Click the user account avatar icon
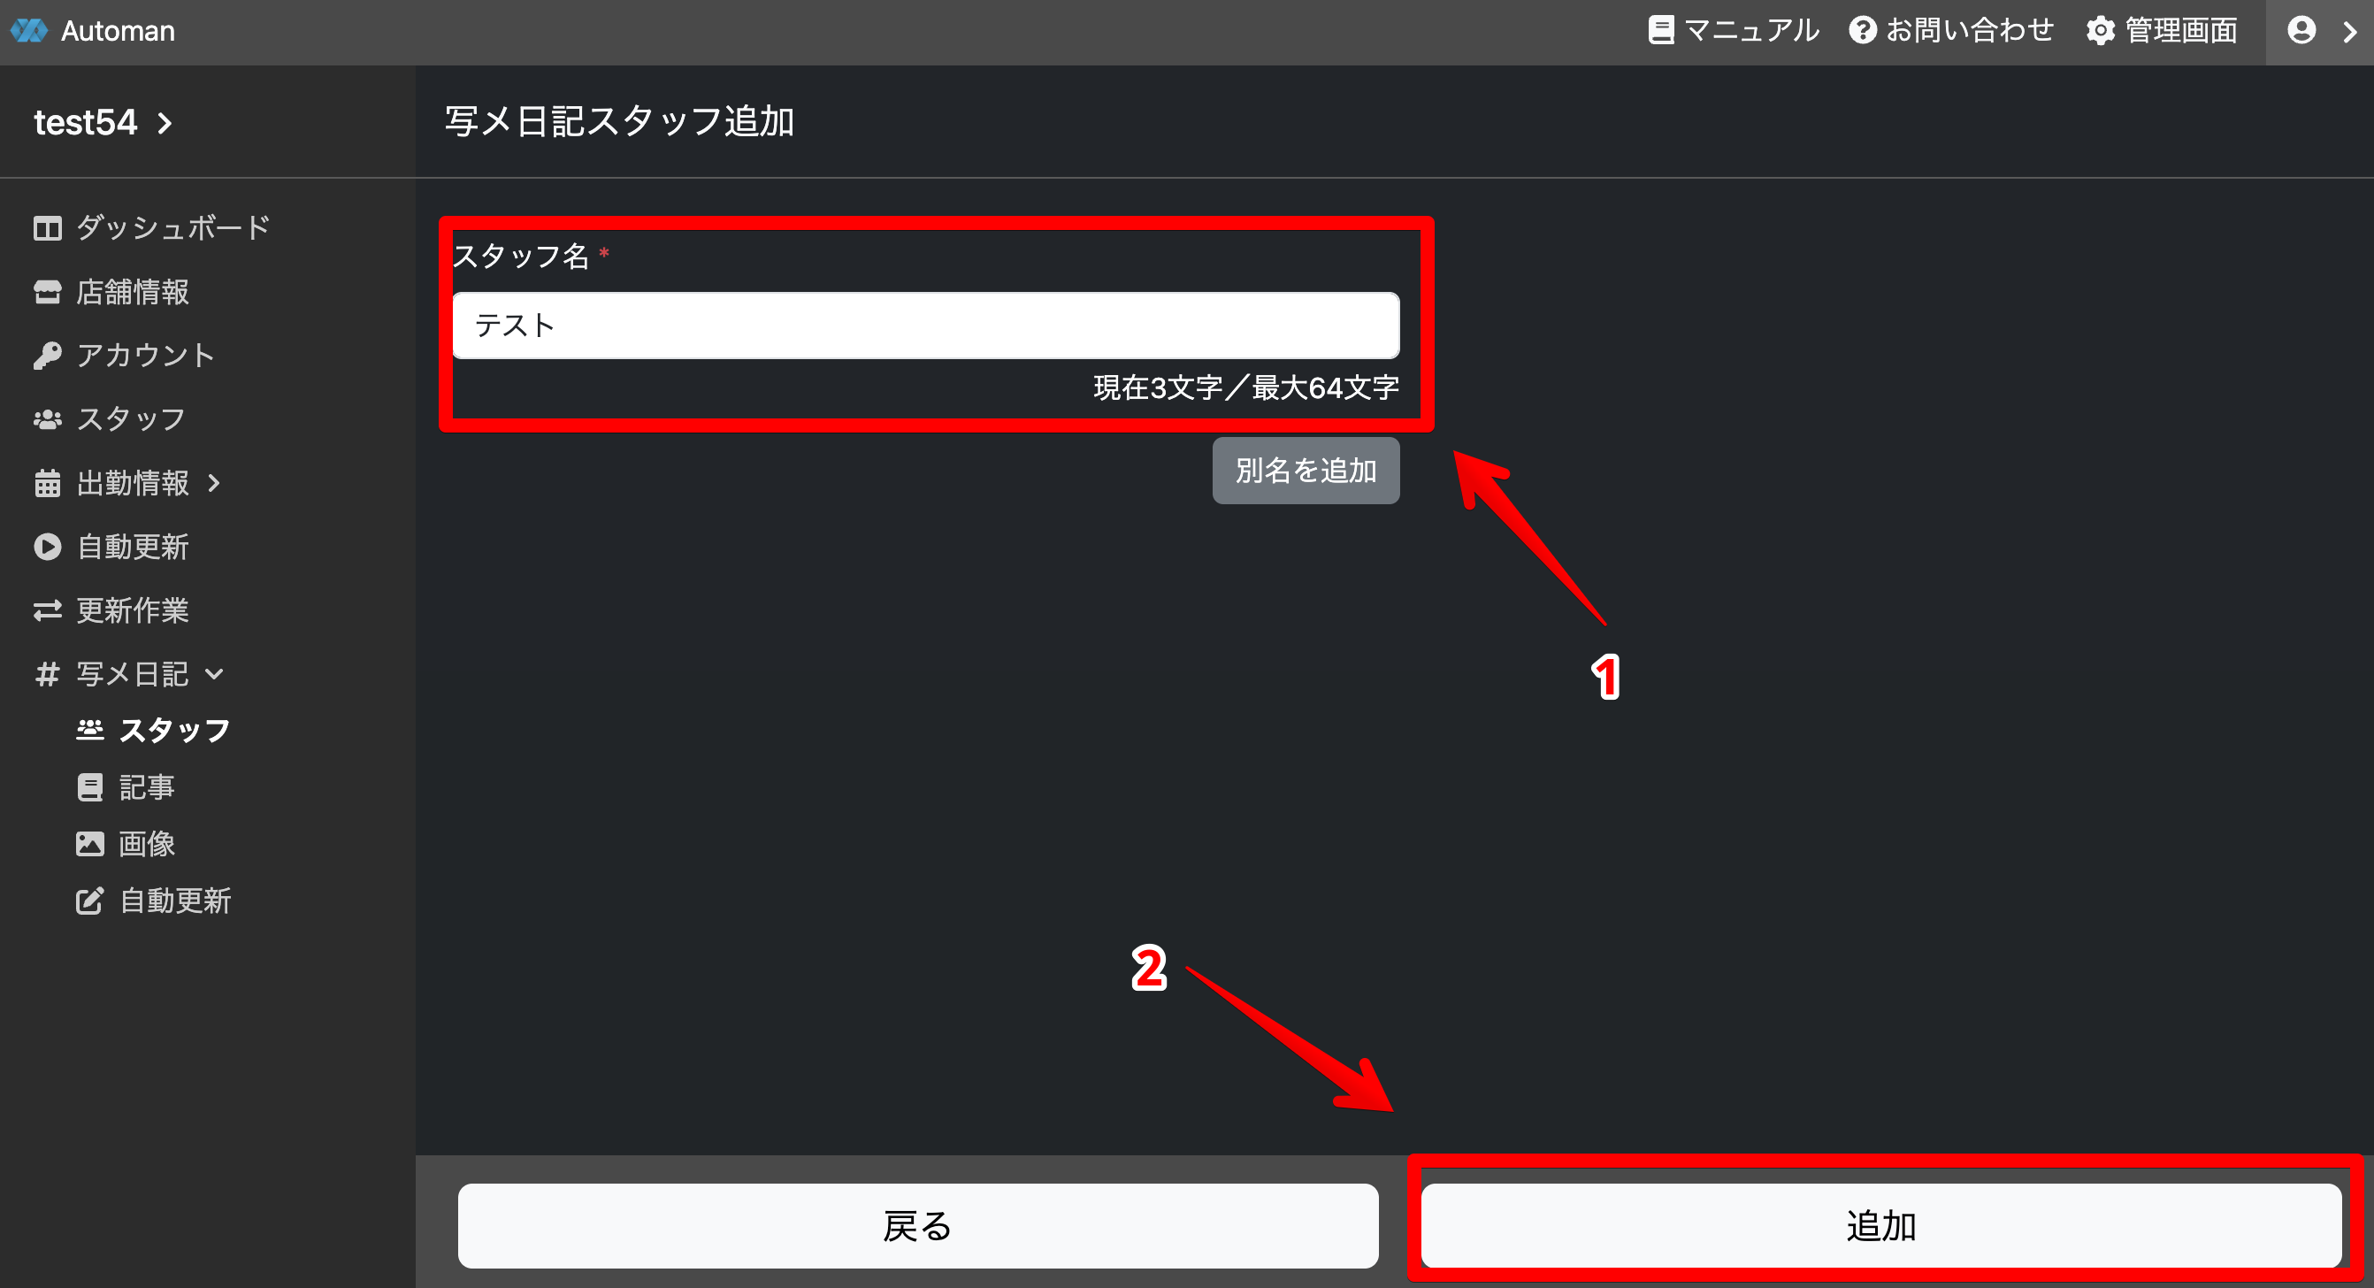This screenshot has height=1288, width=2374. point(2301,30)
